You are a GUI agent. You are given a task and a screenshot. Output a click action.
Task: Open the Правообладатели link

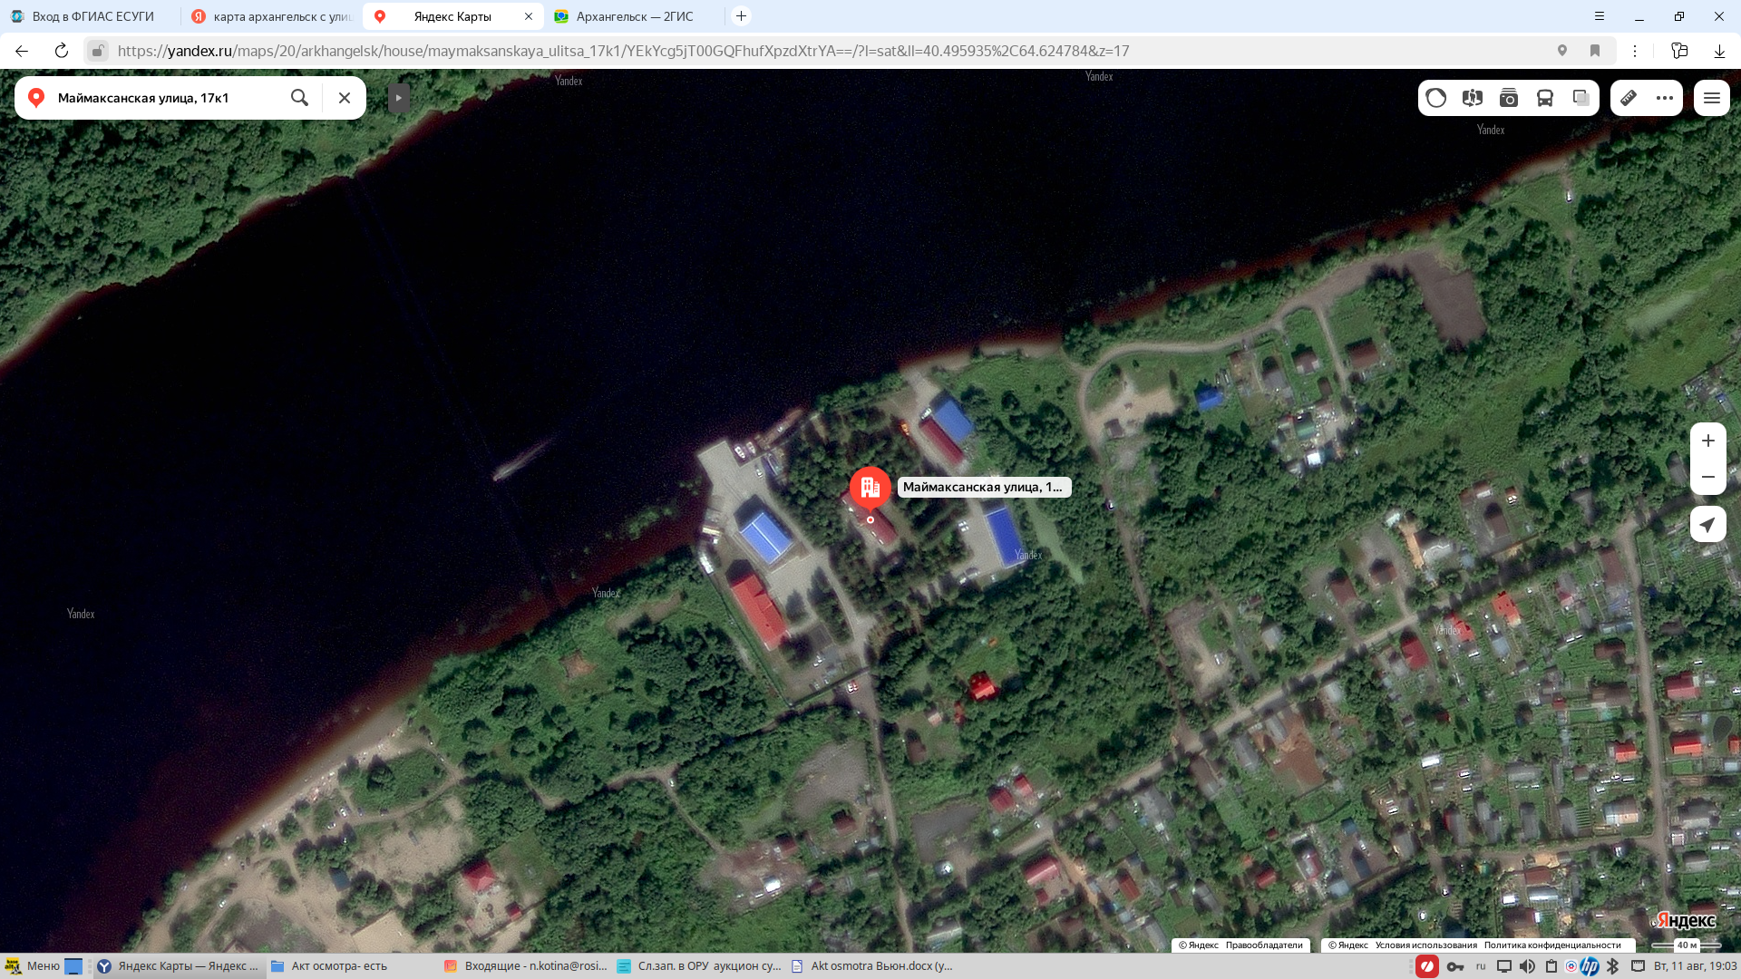[x=1264, y=945]
